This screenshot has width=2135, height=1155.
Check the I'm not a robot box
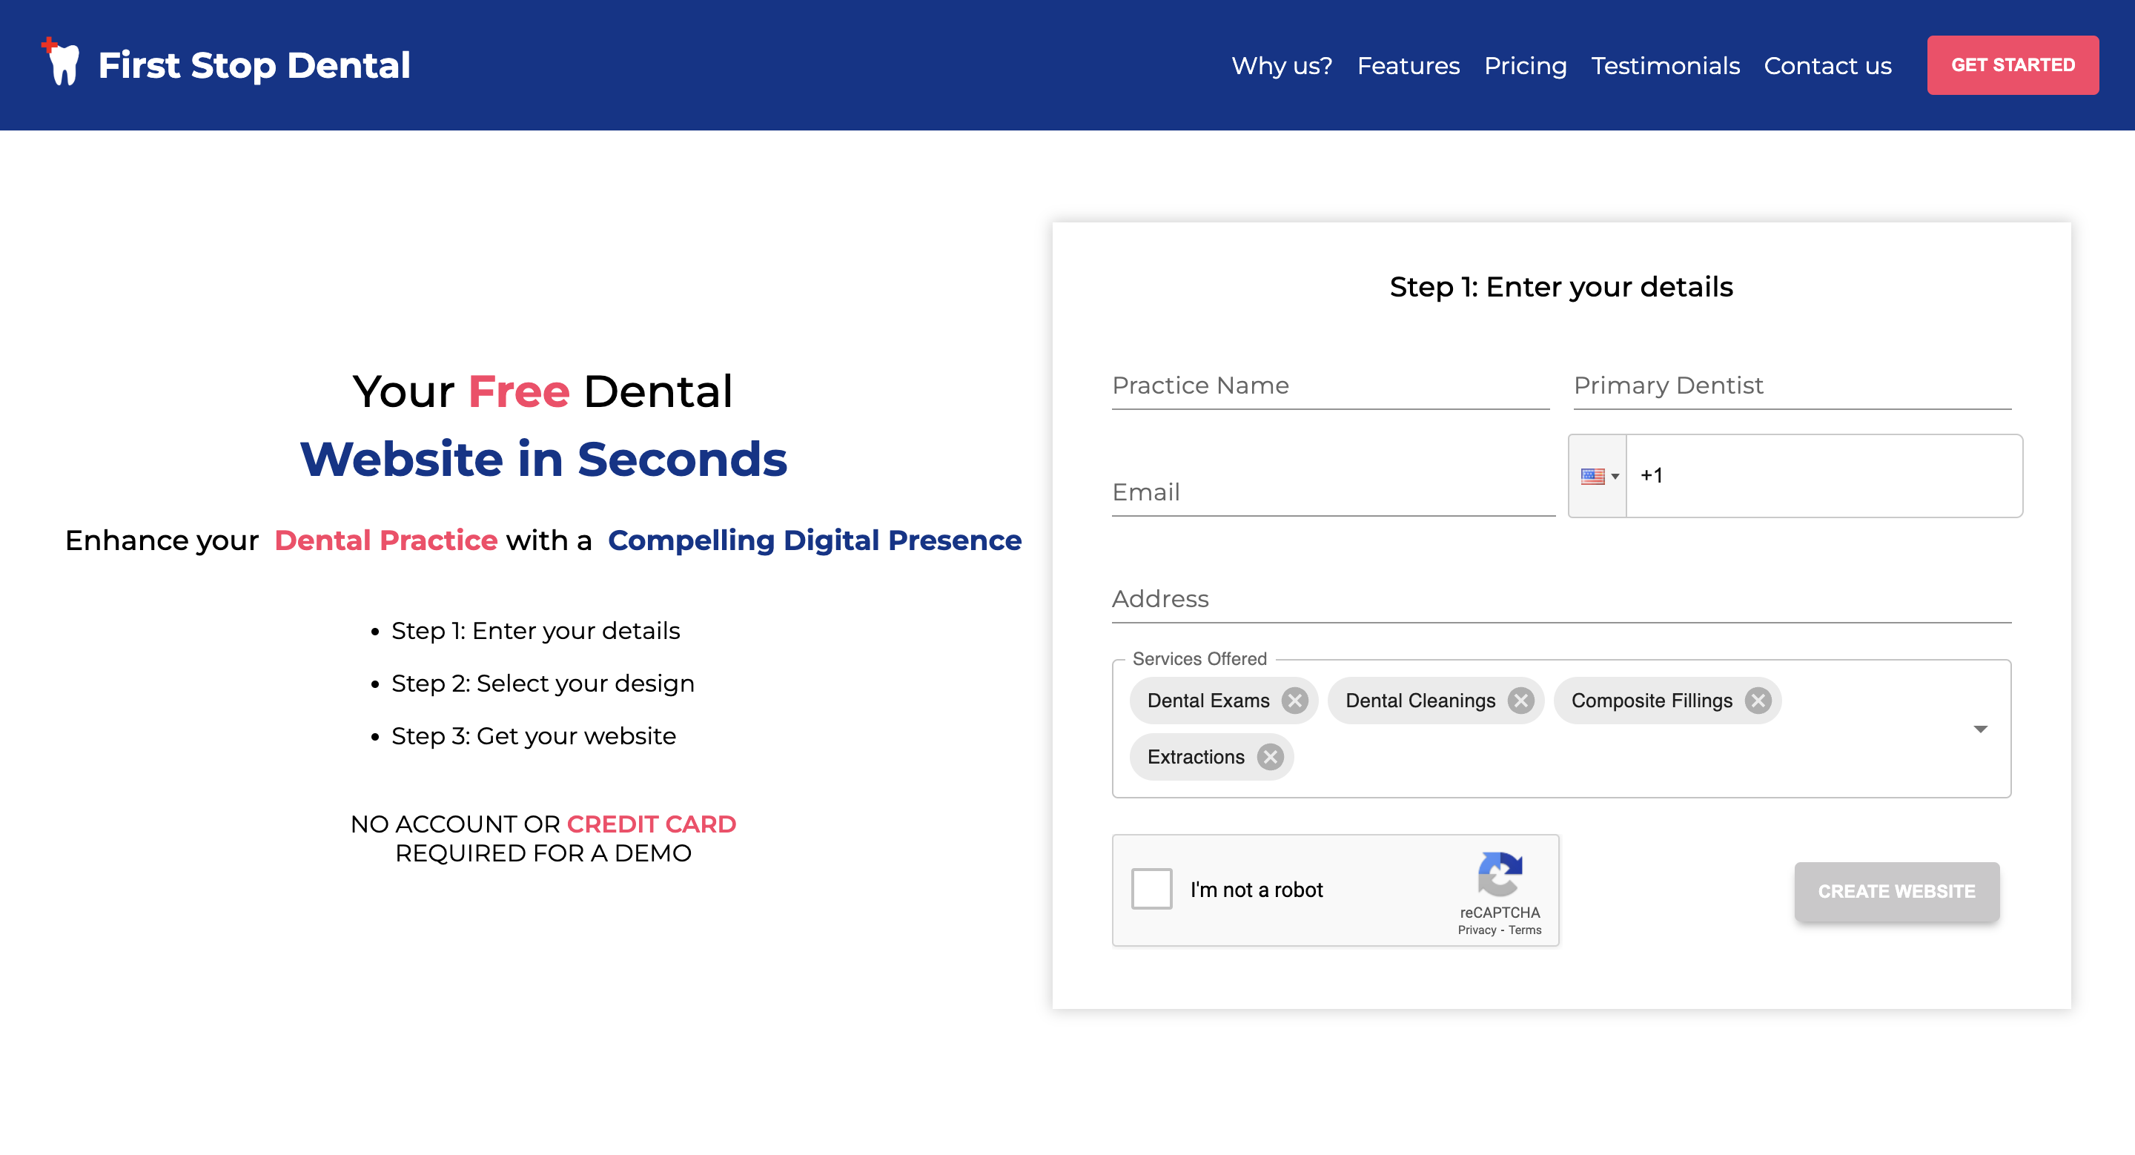1151,889
